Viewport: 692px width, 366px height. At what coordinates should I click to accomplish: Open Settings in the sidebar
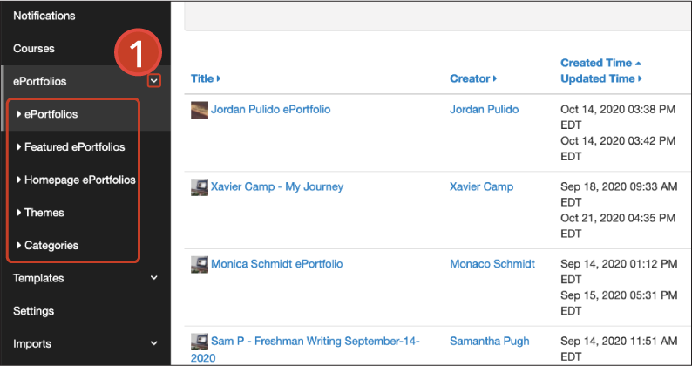click(33, 311)
